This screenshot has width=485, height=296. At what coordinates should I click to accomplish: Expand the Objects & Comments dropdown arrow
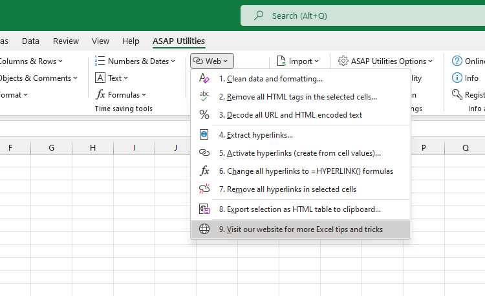75,78
